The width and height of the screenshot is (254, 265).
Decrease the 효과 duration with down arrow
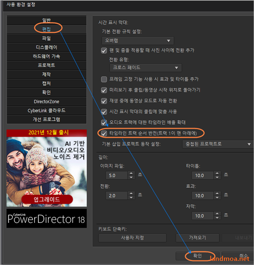click(217, 197)
